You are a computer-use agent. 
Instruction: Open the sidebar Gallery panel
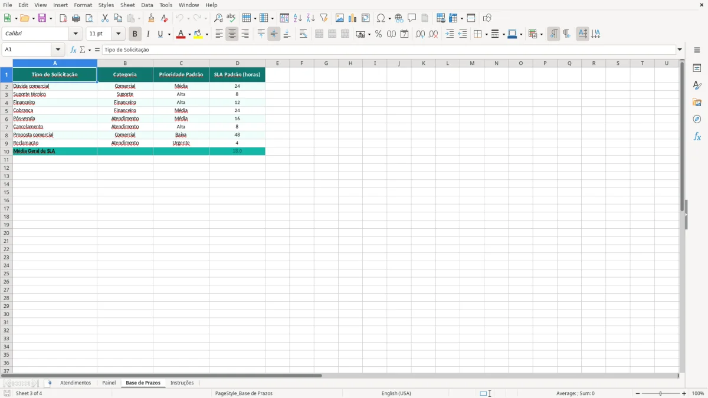tap(697, 102)
